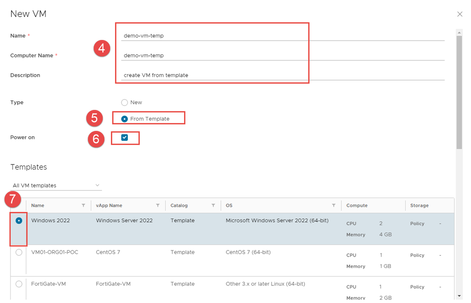The height and width of the screenshot is (303, 471).
Task: Click the scroll up arrow of dialog scrollbar
Action: 459,32
